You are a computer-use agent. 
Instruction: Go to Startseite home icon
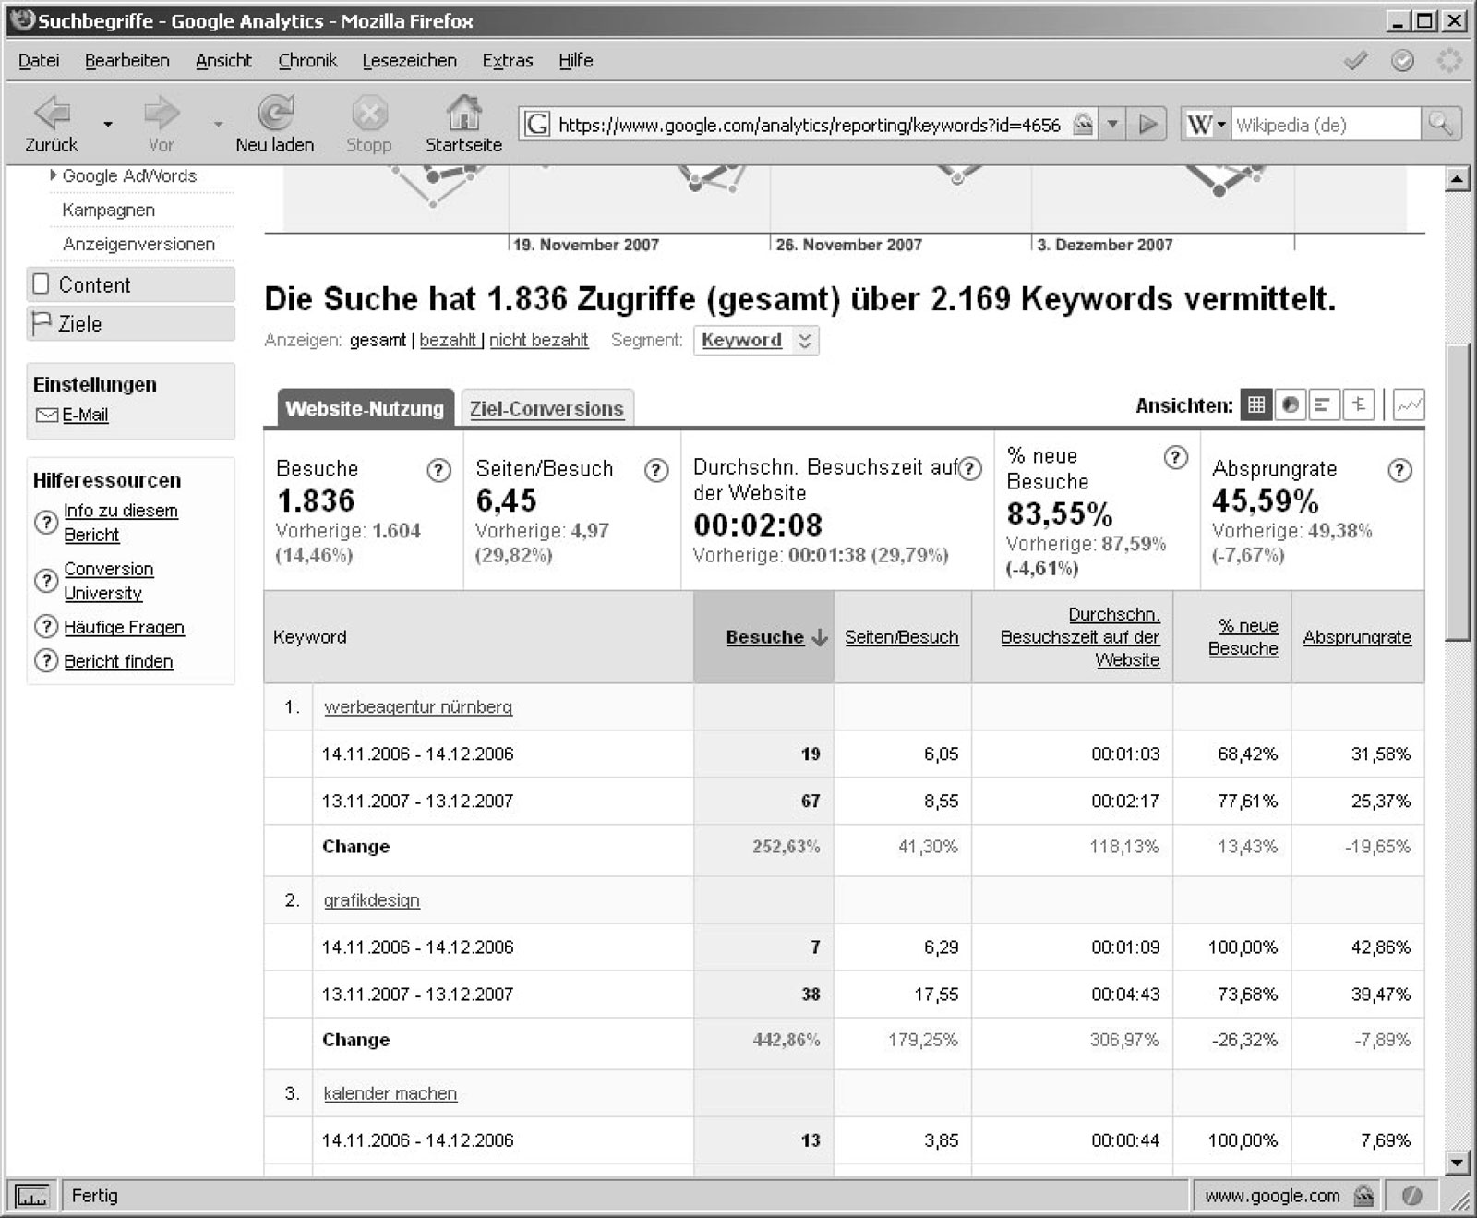pyautogui.click(x=463, y=115)
